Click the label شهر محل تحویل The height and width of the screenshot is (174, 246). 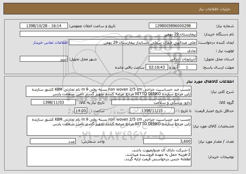pos(83,59)
